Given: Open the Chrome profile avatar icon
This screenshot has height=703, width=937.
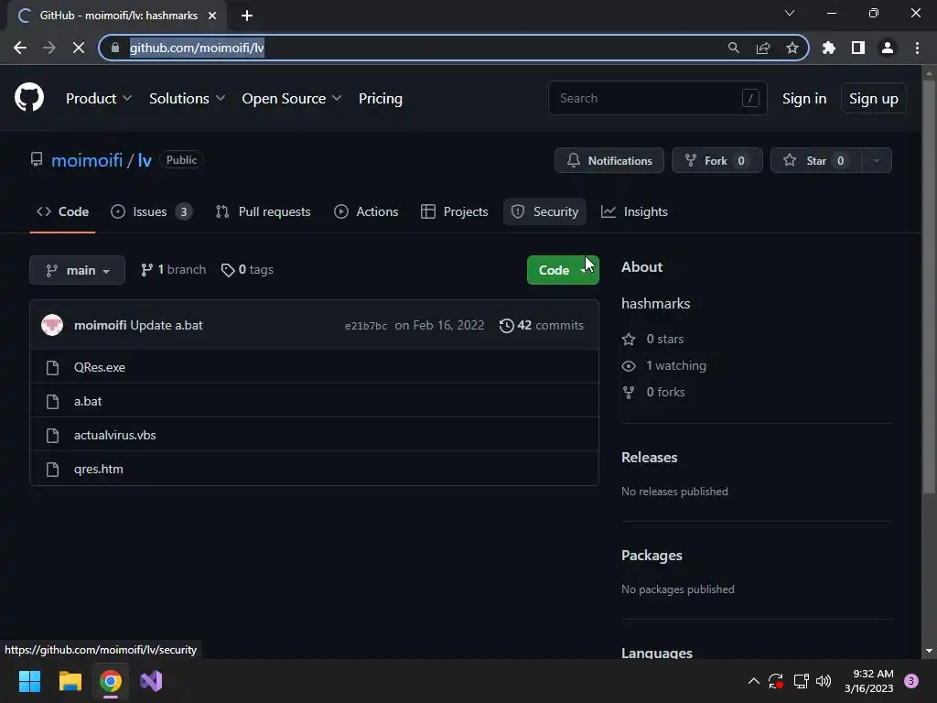Looking at the screenshot, I should pos(888,48).
